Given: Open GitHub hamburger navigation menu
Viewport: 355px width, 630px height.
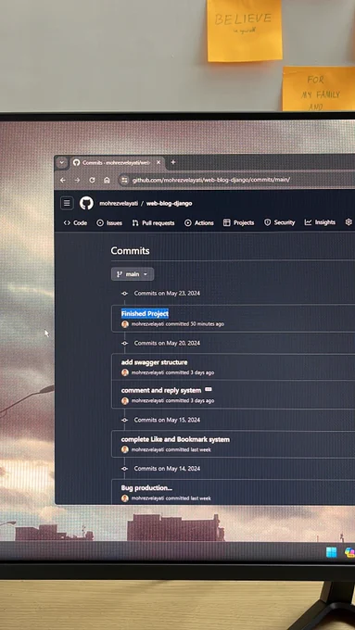Looking at the screenshot, I should [67, 203].
